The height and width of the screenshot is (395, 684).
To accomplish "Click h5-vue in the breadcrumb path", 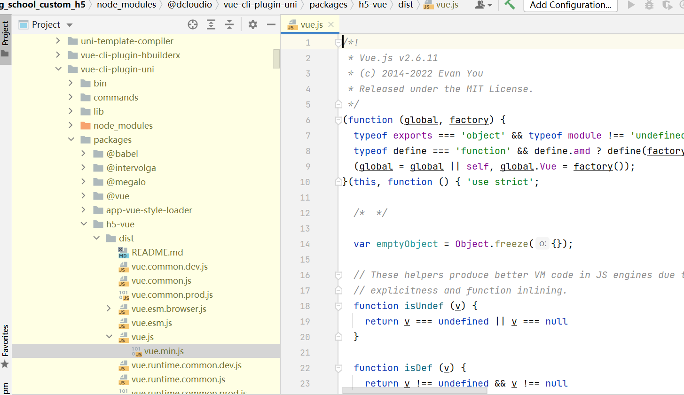I will (373, 5).
